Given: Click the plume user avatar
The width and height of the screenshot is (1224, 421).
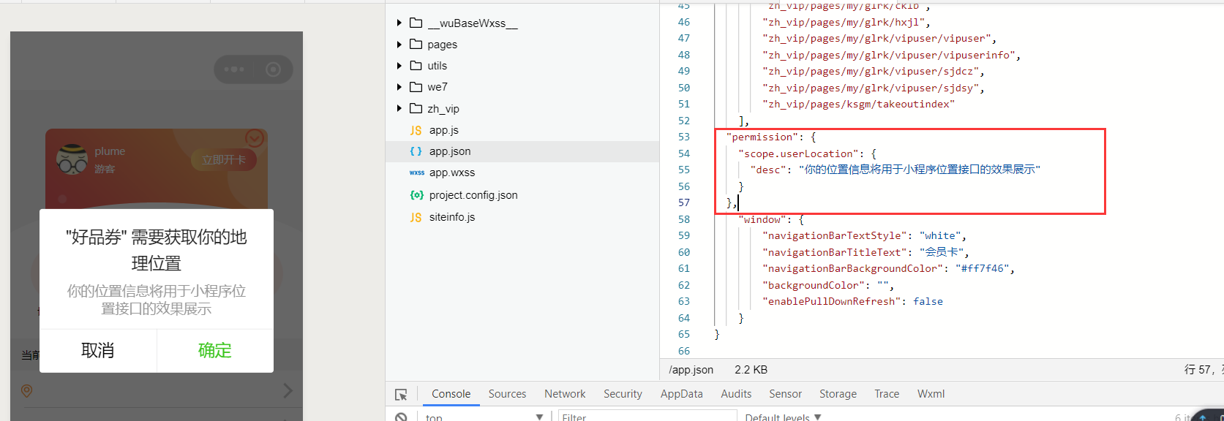Looking at the screenshot, I should tap(72, 159).
